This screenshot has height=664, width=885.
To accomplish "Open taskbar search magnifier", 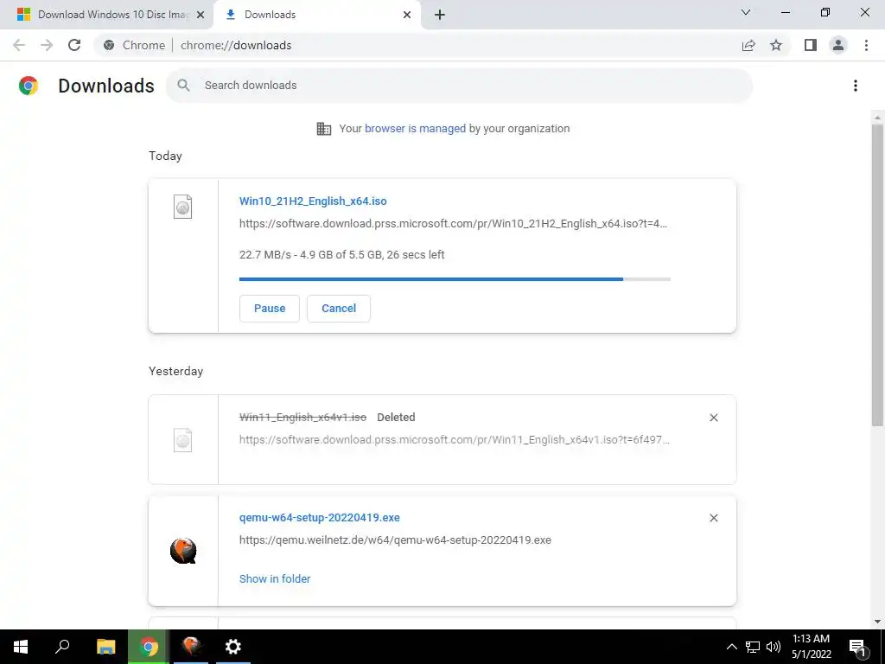I will [62, 647].
